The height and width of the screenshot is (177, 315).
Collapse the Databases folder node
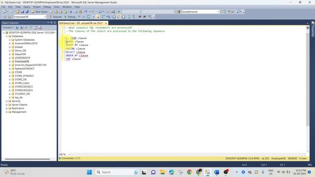(6, 36)
